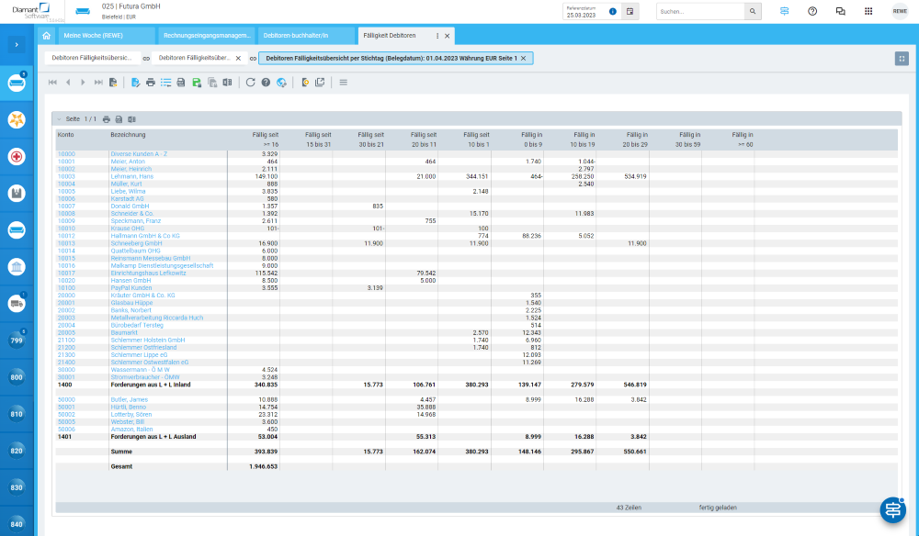Open debtor Einrichtungshaus Lefkowitz
The width and height of the screenshot is (919, 536).
[148, 274]
